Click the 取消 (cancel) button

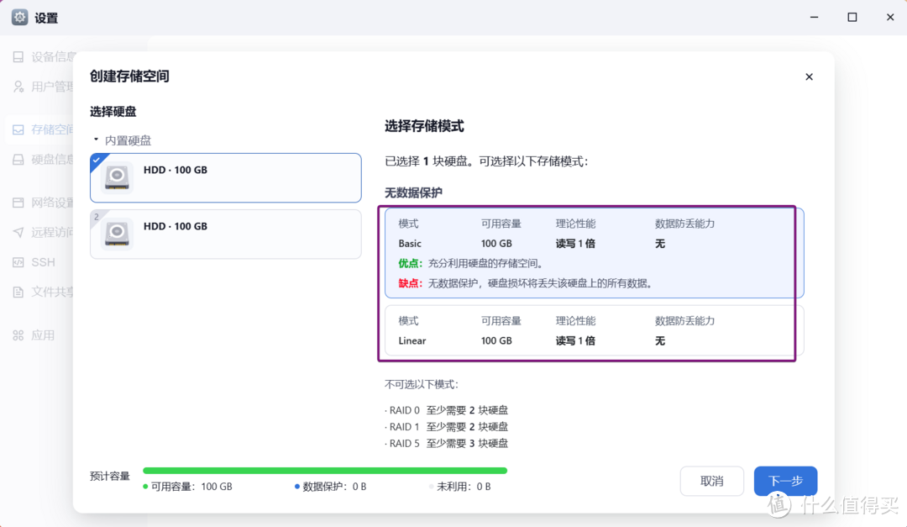coord(711,481)
